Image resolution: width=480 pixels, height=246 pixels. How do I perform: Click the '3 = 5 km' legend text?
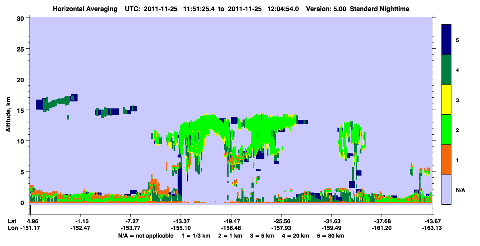[x=261, y=236]
